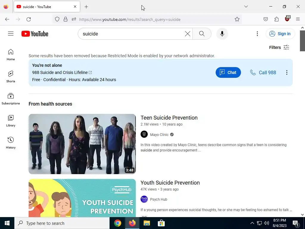Open the Firefox application menu

click(x=298, y=19)
